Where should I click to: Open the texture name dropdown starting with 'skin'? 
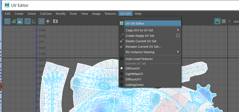tap(235, 22)
